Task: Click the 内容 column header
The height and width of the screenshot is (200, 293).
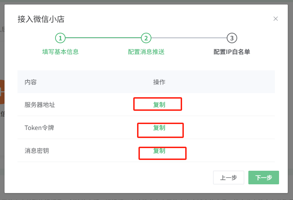Action: [x=31, y=82]
